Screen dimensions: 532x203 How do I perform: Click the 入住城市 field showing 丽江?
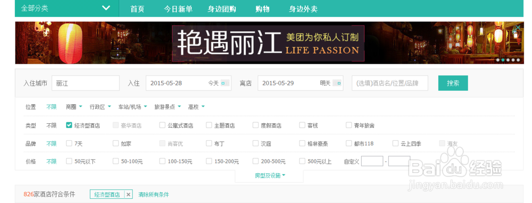[86, 83]
